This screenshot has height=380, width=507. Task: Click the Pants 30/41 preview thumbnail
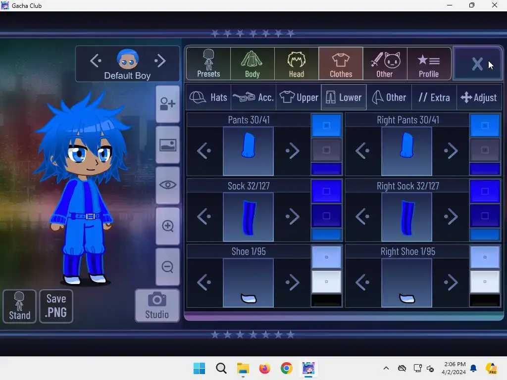coord(249,151)
